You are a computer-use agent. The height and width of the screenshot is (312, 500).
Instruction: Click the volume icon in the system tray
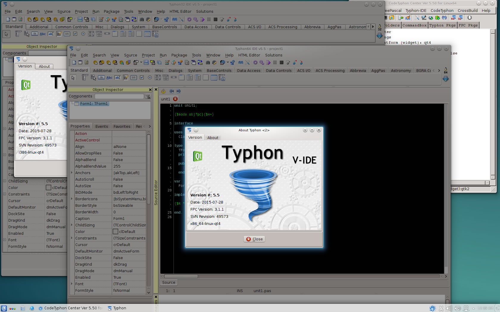coord(449,308)
